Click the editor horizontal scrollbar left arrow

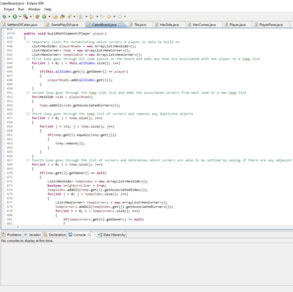click(x=18, y=227)
